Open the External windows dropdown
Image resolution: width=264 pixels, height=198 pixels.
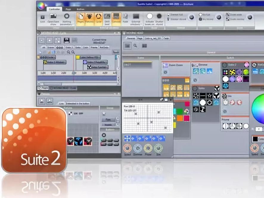tap(136, 18)
